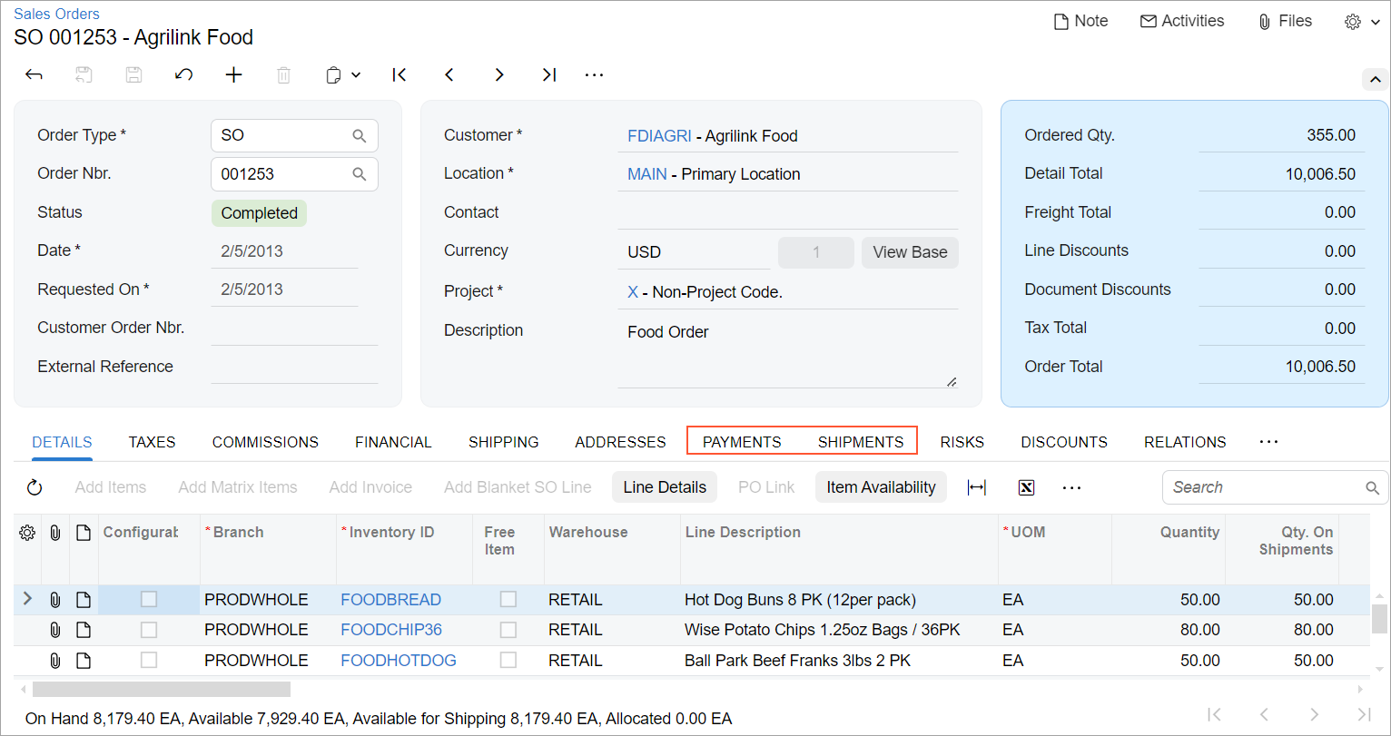Click the Refresh icon in the details grid
The image size is (1391, 736).
pyautogui.click(x=35, y=488)
